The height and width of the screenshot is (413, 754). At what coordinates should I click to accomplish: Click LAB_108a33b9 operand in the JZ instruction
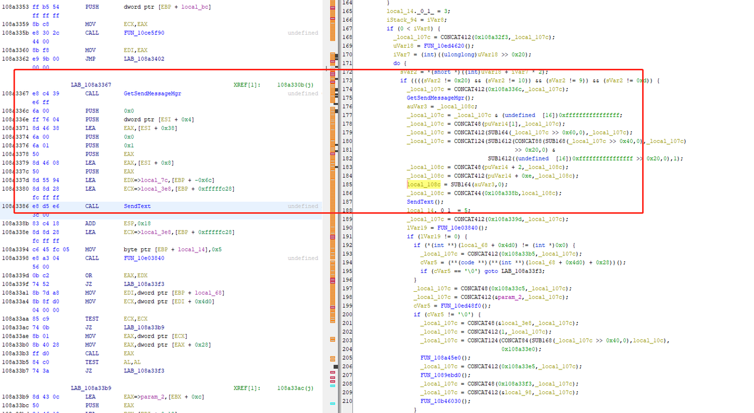144,327
